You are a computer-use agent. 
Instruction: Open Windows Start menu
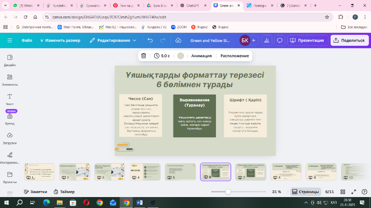6,203
